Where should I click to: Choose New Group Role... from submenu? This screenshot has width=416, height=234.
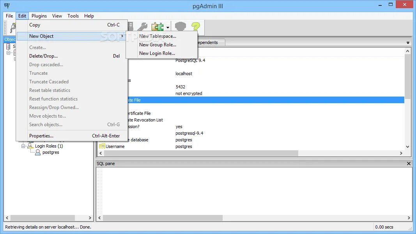pos(161,45)
